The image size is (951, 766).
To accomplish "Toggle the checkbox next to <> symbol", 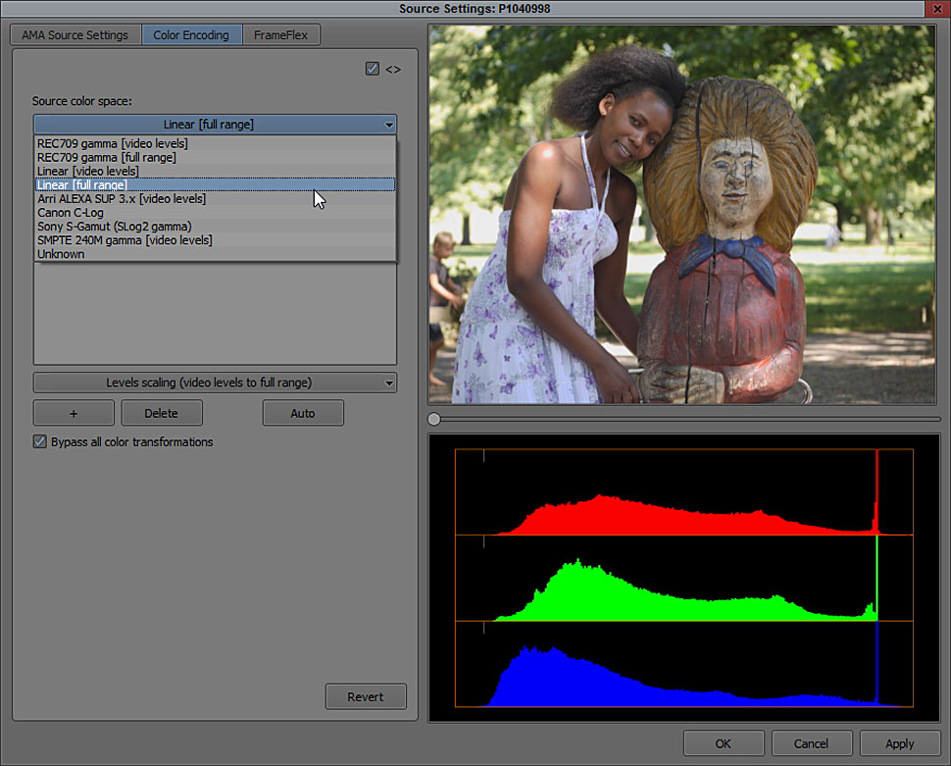I will pyautogui.click(x=372, y=69).
